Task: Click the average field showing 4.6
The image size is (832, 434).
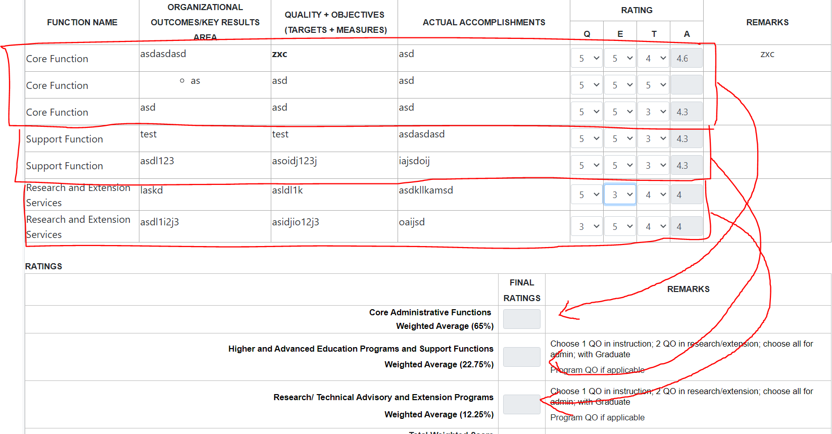Action: coord(687,58)
